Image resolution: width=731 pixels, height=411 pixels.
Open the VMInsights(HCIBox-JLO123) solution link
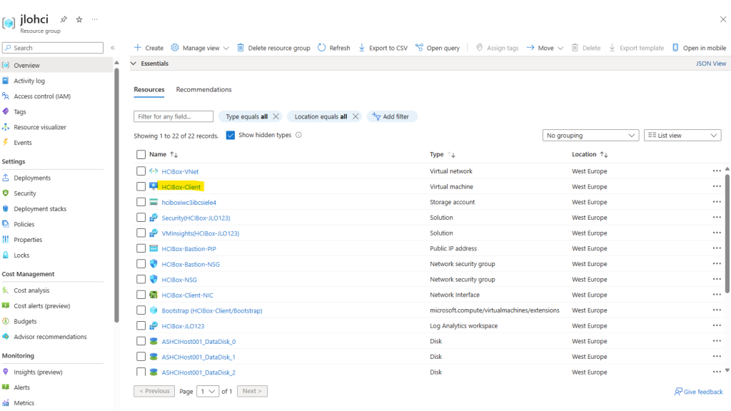tap(201, 233)
